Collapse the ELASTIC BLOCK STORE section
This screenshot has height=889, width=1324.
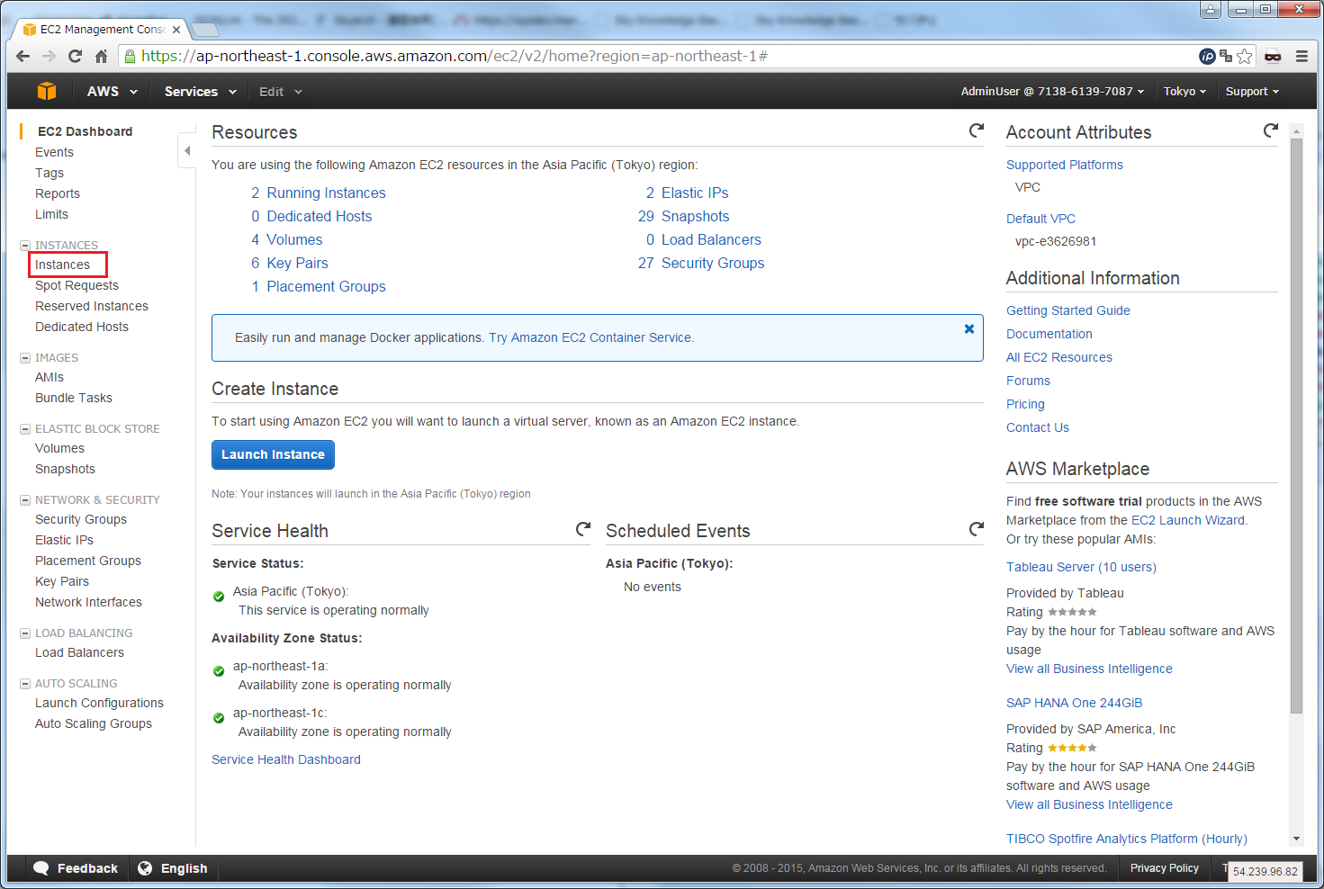click(x=25, y=429)
